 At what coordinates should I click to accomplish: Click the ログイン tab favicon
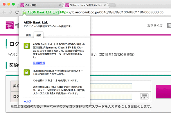67,5
